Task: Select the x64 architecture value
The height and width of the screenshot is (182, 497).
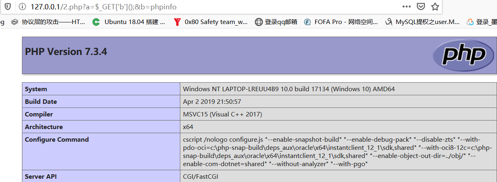Action: (188, 127)
